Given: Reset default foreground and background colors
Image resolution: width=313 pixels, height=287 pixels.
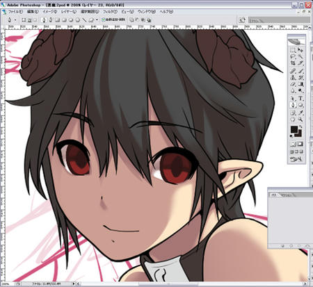Looking at the screenshot, I should pyautogui.click(x=292, y=136).
